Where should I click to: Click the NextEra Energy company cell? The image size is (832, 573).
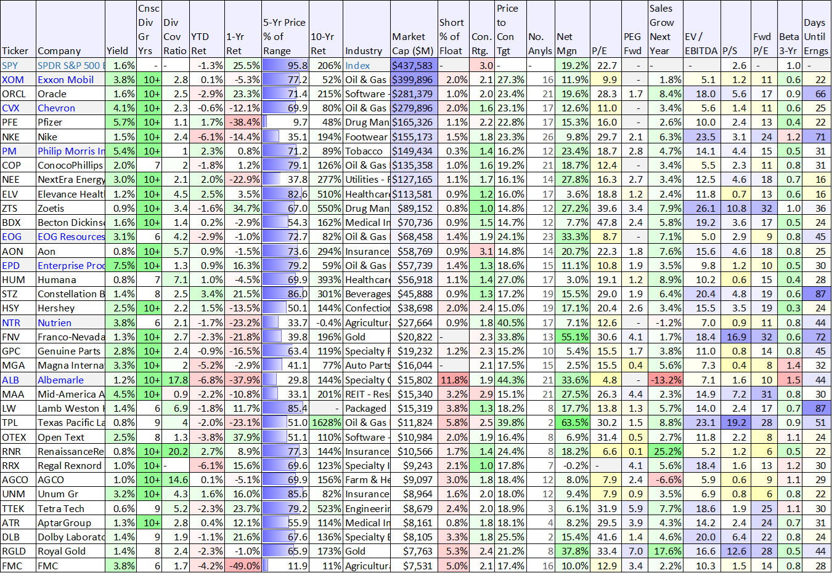[x=70, y=179]
